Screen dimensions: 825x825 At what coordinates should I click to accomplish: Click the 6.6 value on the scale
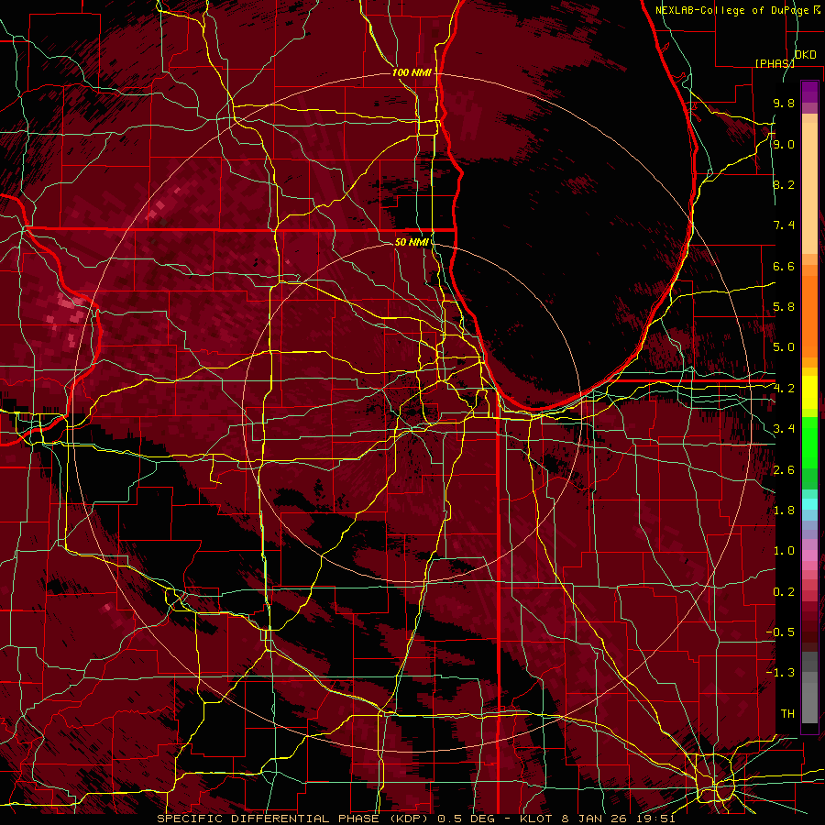click(784, 266)
